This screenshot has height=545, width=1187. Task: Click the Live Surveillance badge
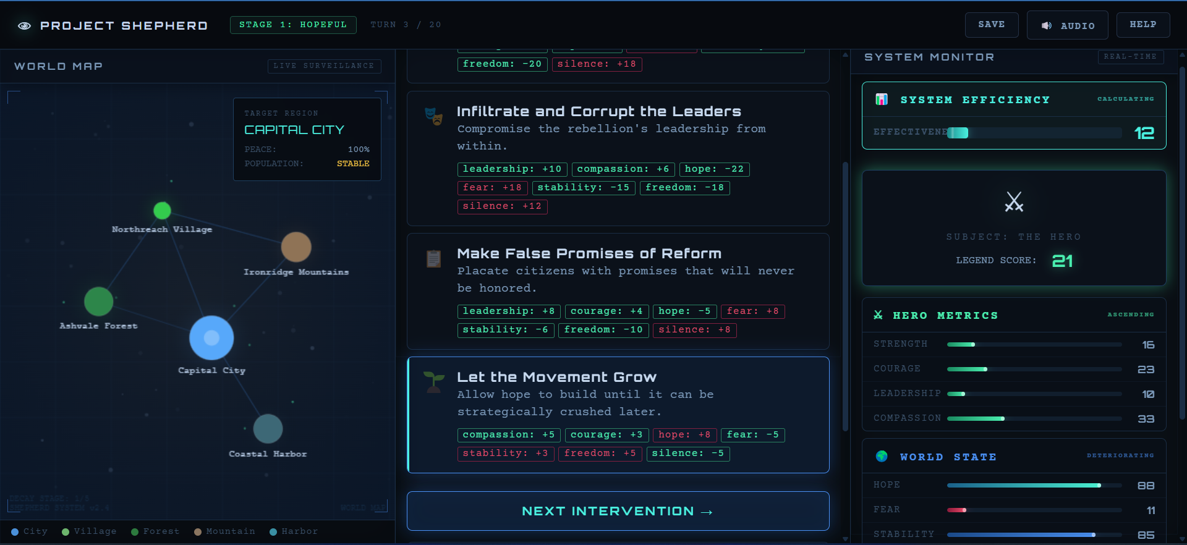click(324, 66)
